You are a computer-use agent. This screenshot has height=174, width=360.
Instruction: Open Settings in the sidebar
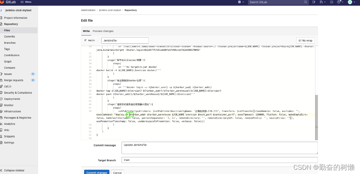point(9,142)
